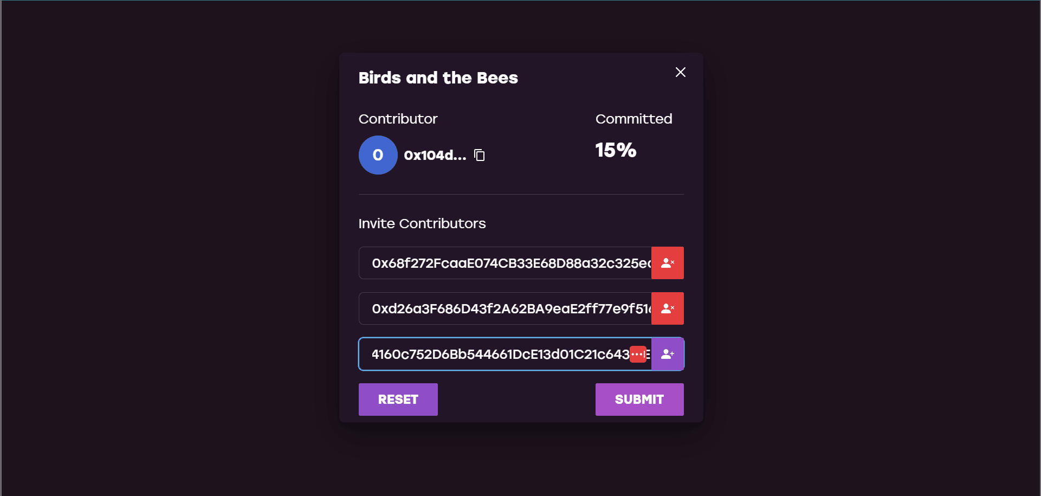Click the Birds and the Bees title
Viewport: 1041px width, 496px height.
[x=438, y=78]
